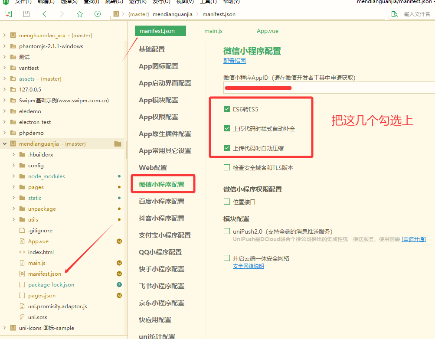Image resolution: width=435 pixels, height=339 pixels.
Task: Click the run play icon in toolbar
Action: point(98,14)
